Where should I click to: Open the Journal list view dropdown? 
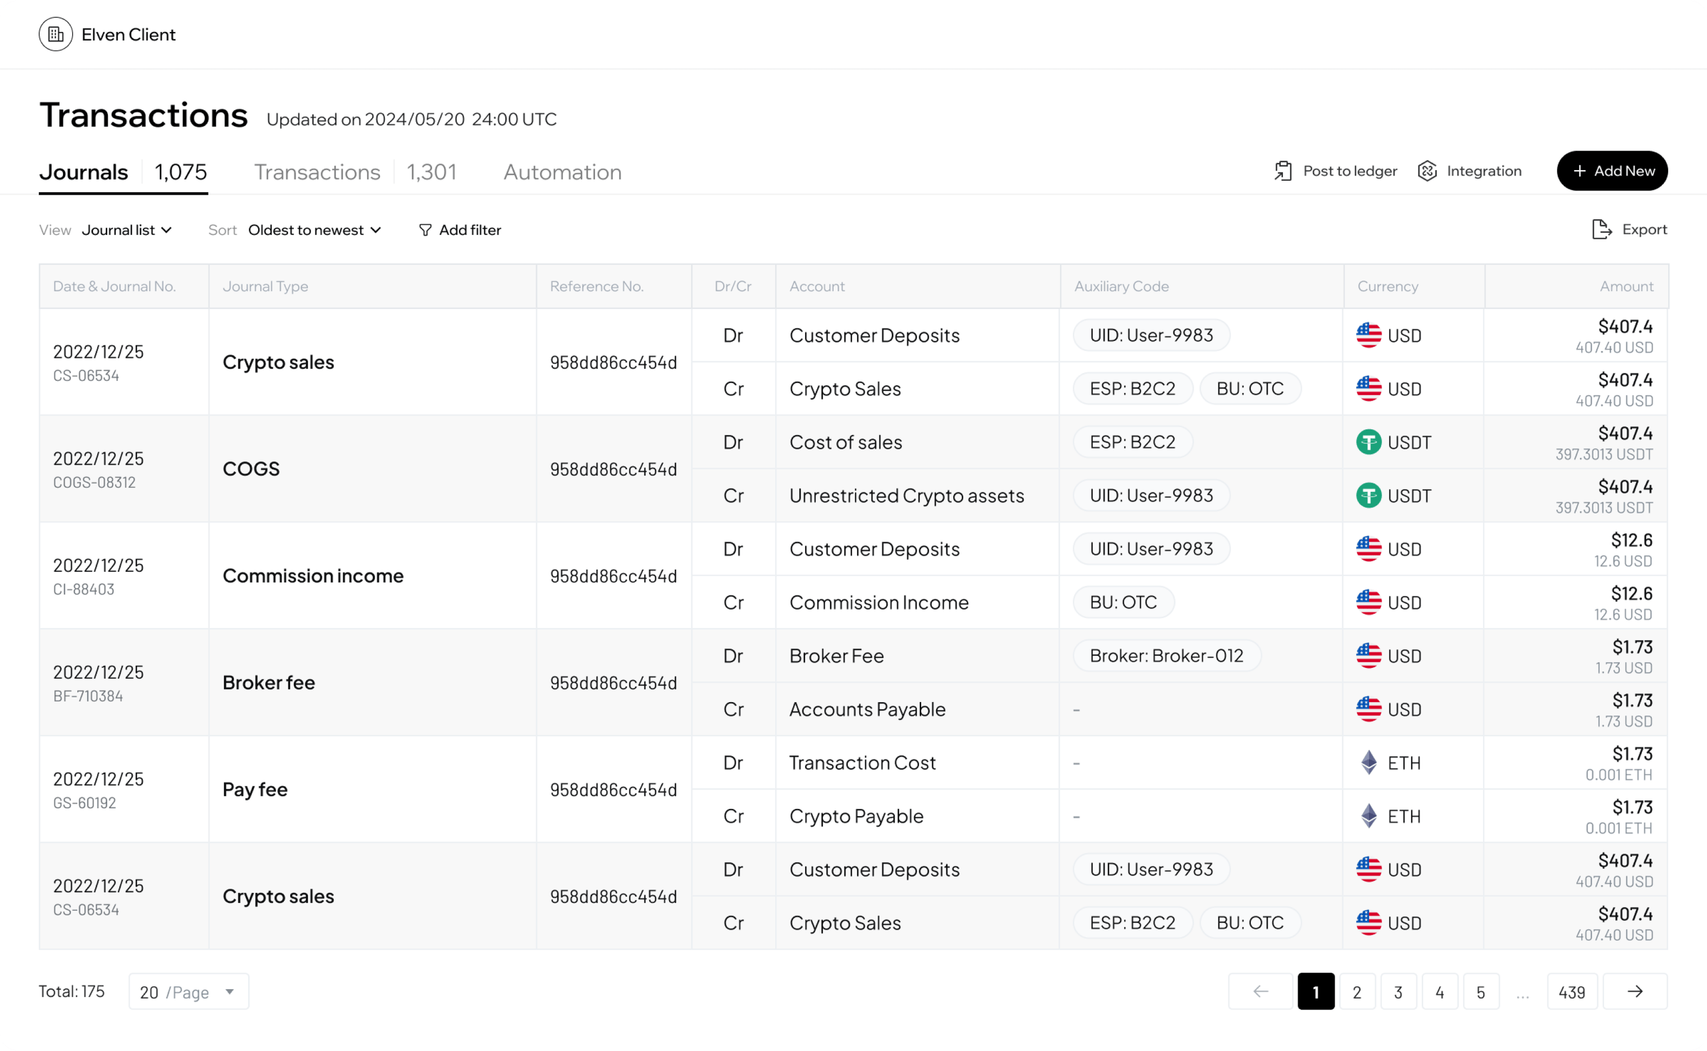tap(126, 230)
